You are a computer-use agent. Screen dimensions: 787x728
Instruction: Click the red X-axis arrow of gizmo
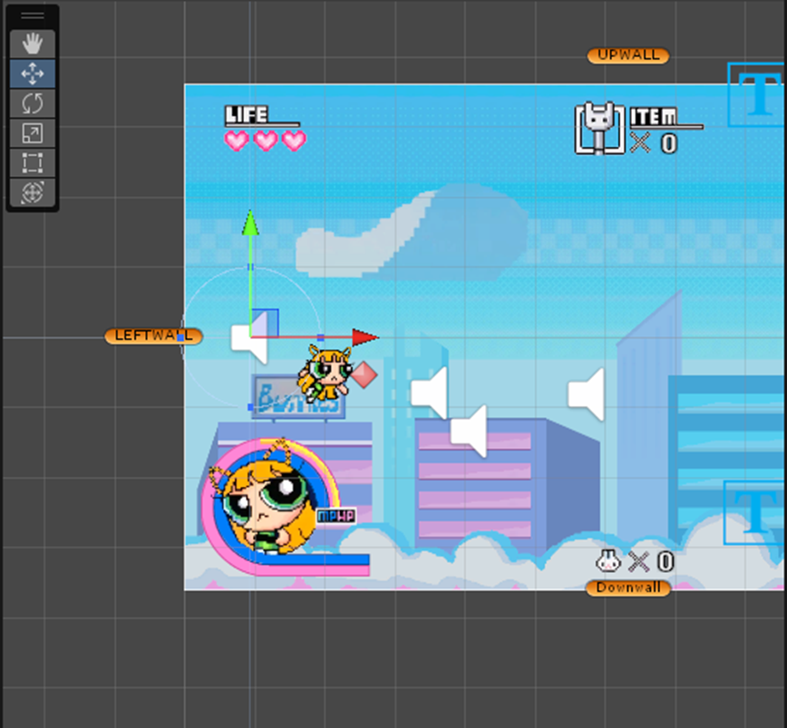(364, 337)
